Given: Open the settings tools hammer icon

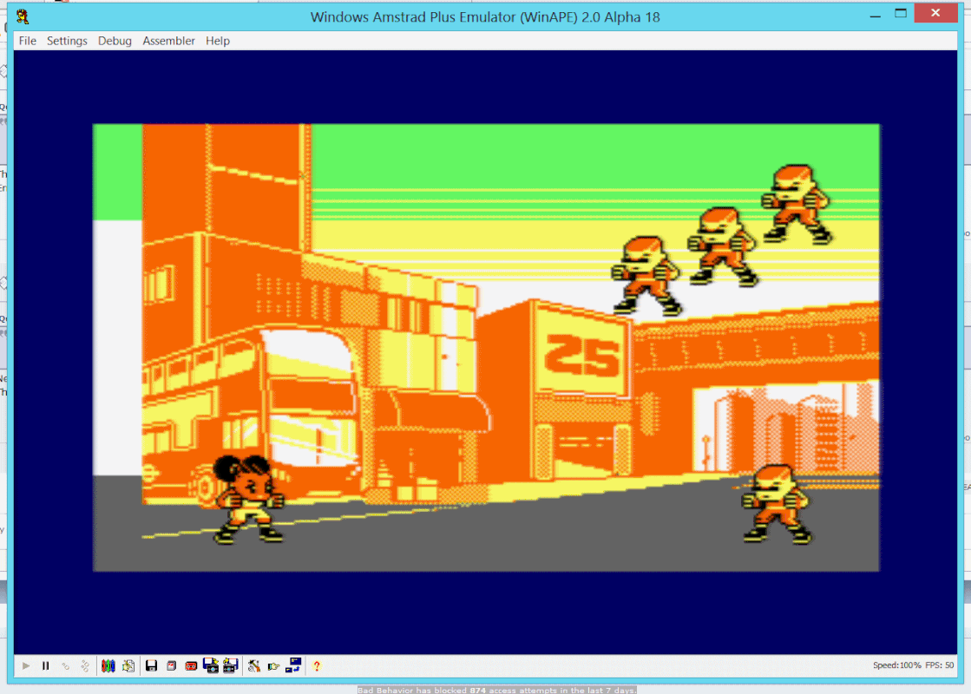Looking at the screenshot, I should [x=254, y=666].
